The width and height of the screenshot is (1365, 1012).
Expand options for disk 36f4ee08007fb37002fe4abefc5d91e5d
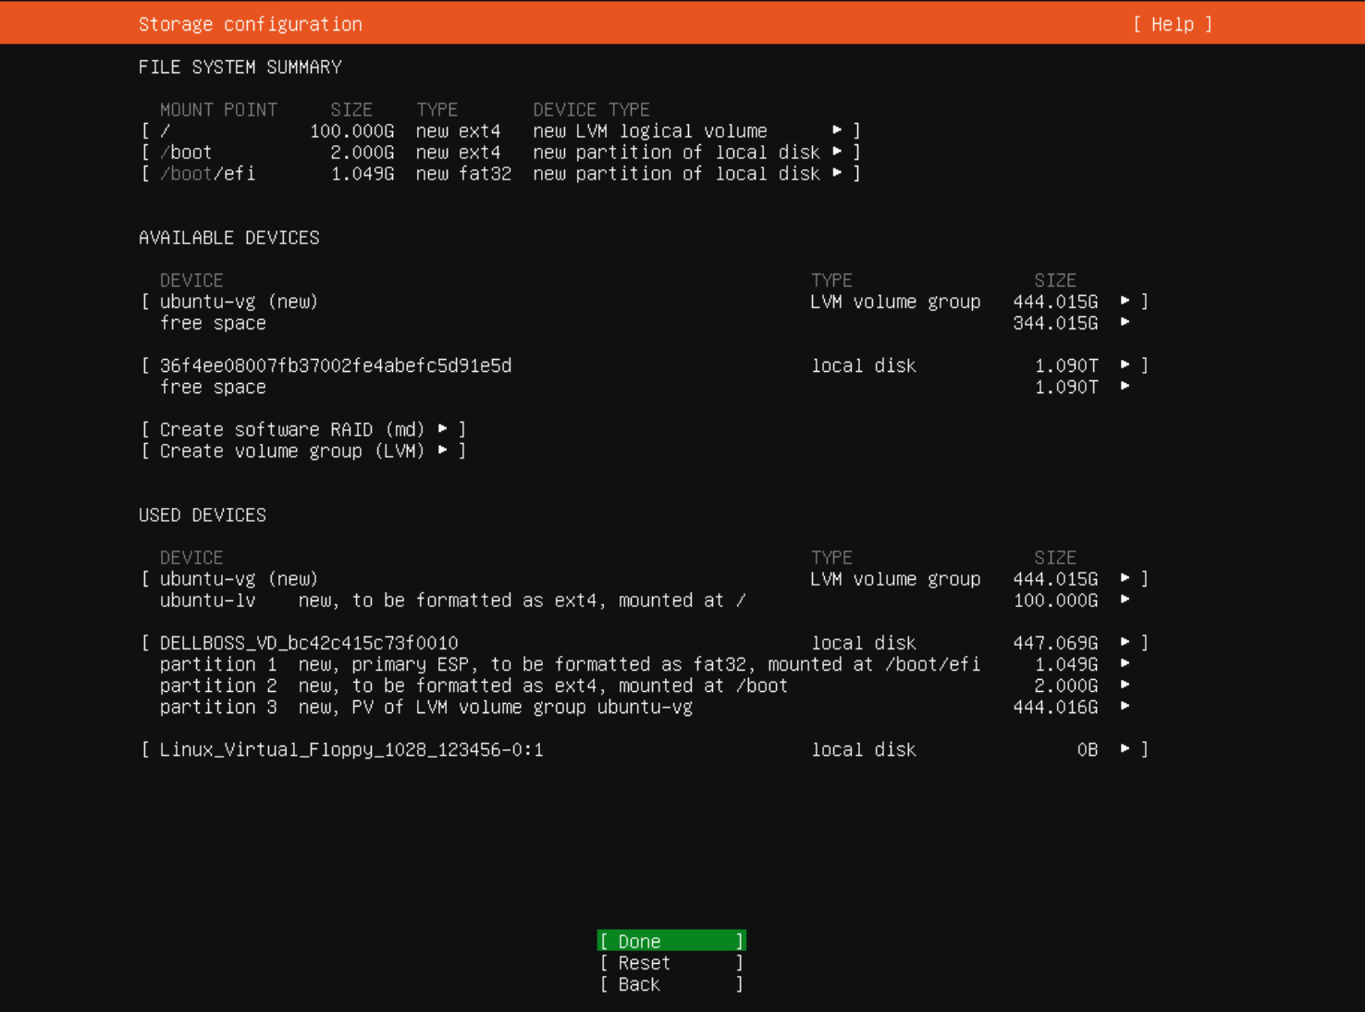pyautogui.click(x=1127, y=365)
